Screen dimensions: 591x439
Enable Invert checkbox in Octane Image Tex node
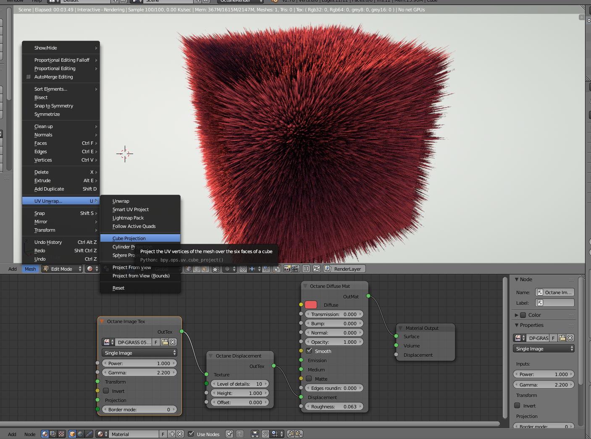tap(106, 391)
